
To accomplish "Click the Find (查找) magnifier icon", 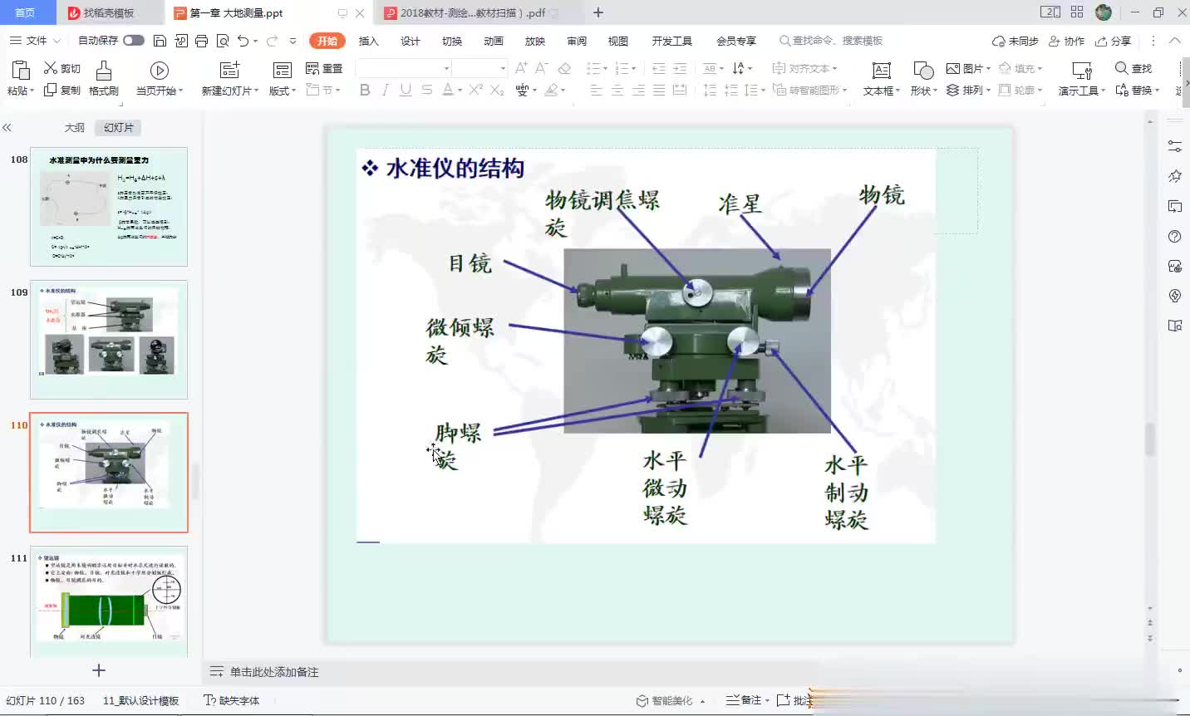I will tap(1122, 68).
